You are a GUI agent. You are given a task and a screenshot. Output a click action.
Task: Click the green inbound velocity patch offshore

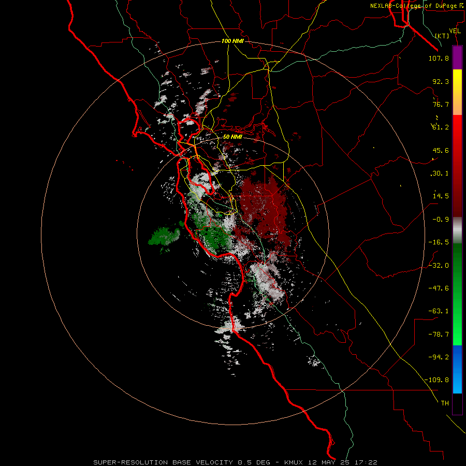[164, 236]
